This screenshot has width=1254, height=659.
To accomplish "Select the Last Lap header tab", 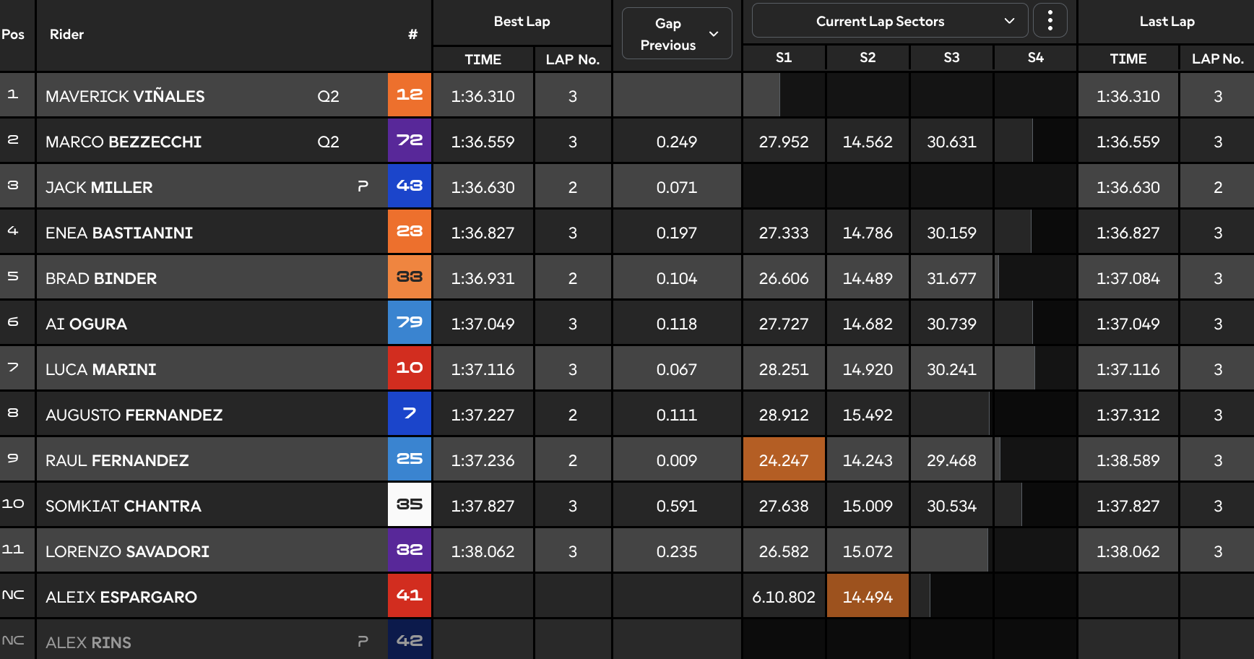I will 1167,22.
